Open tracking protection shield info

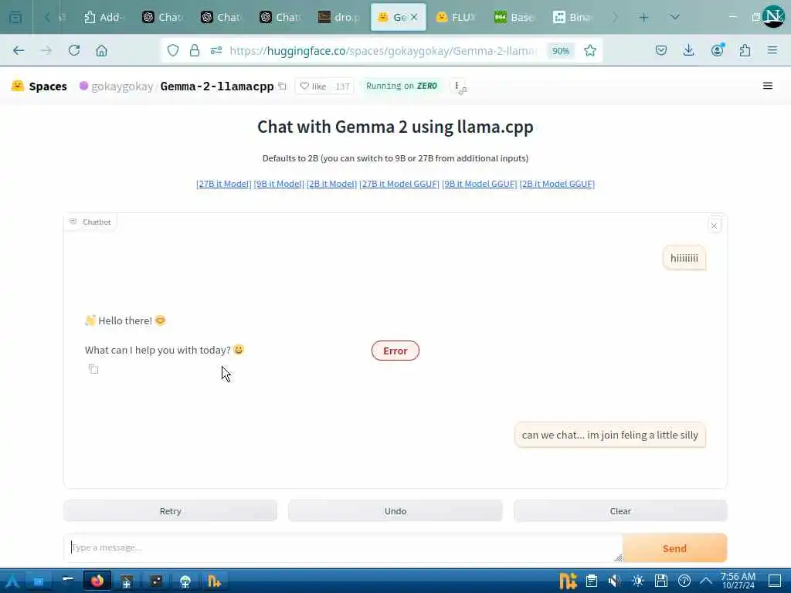[x=173, y=50]
